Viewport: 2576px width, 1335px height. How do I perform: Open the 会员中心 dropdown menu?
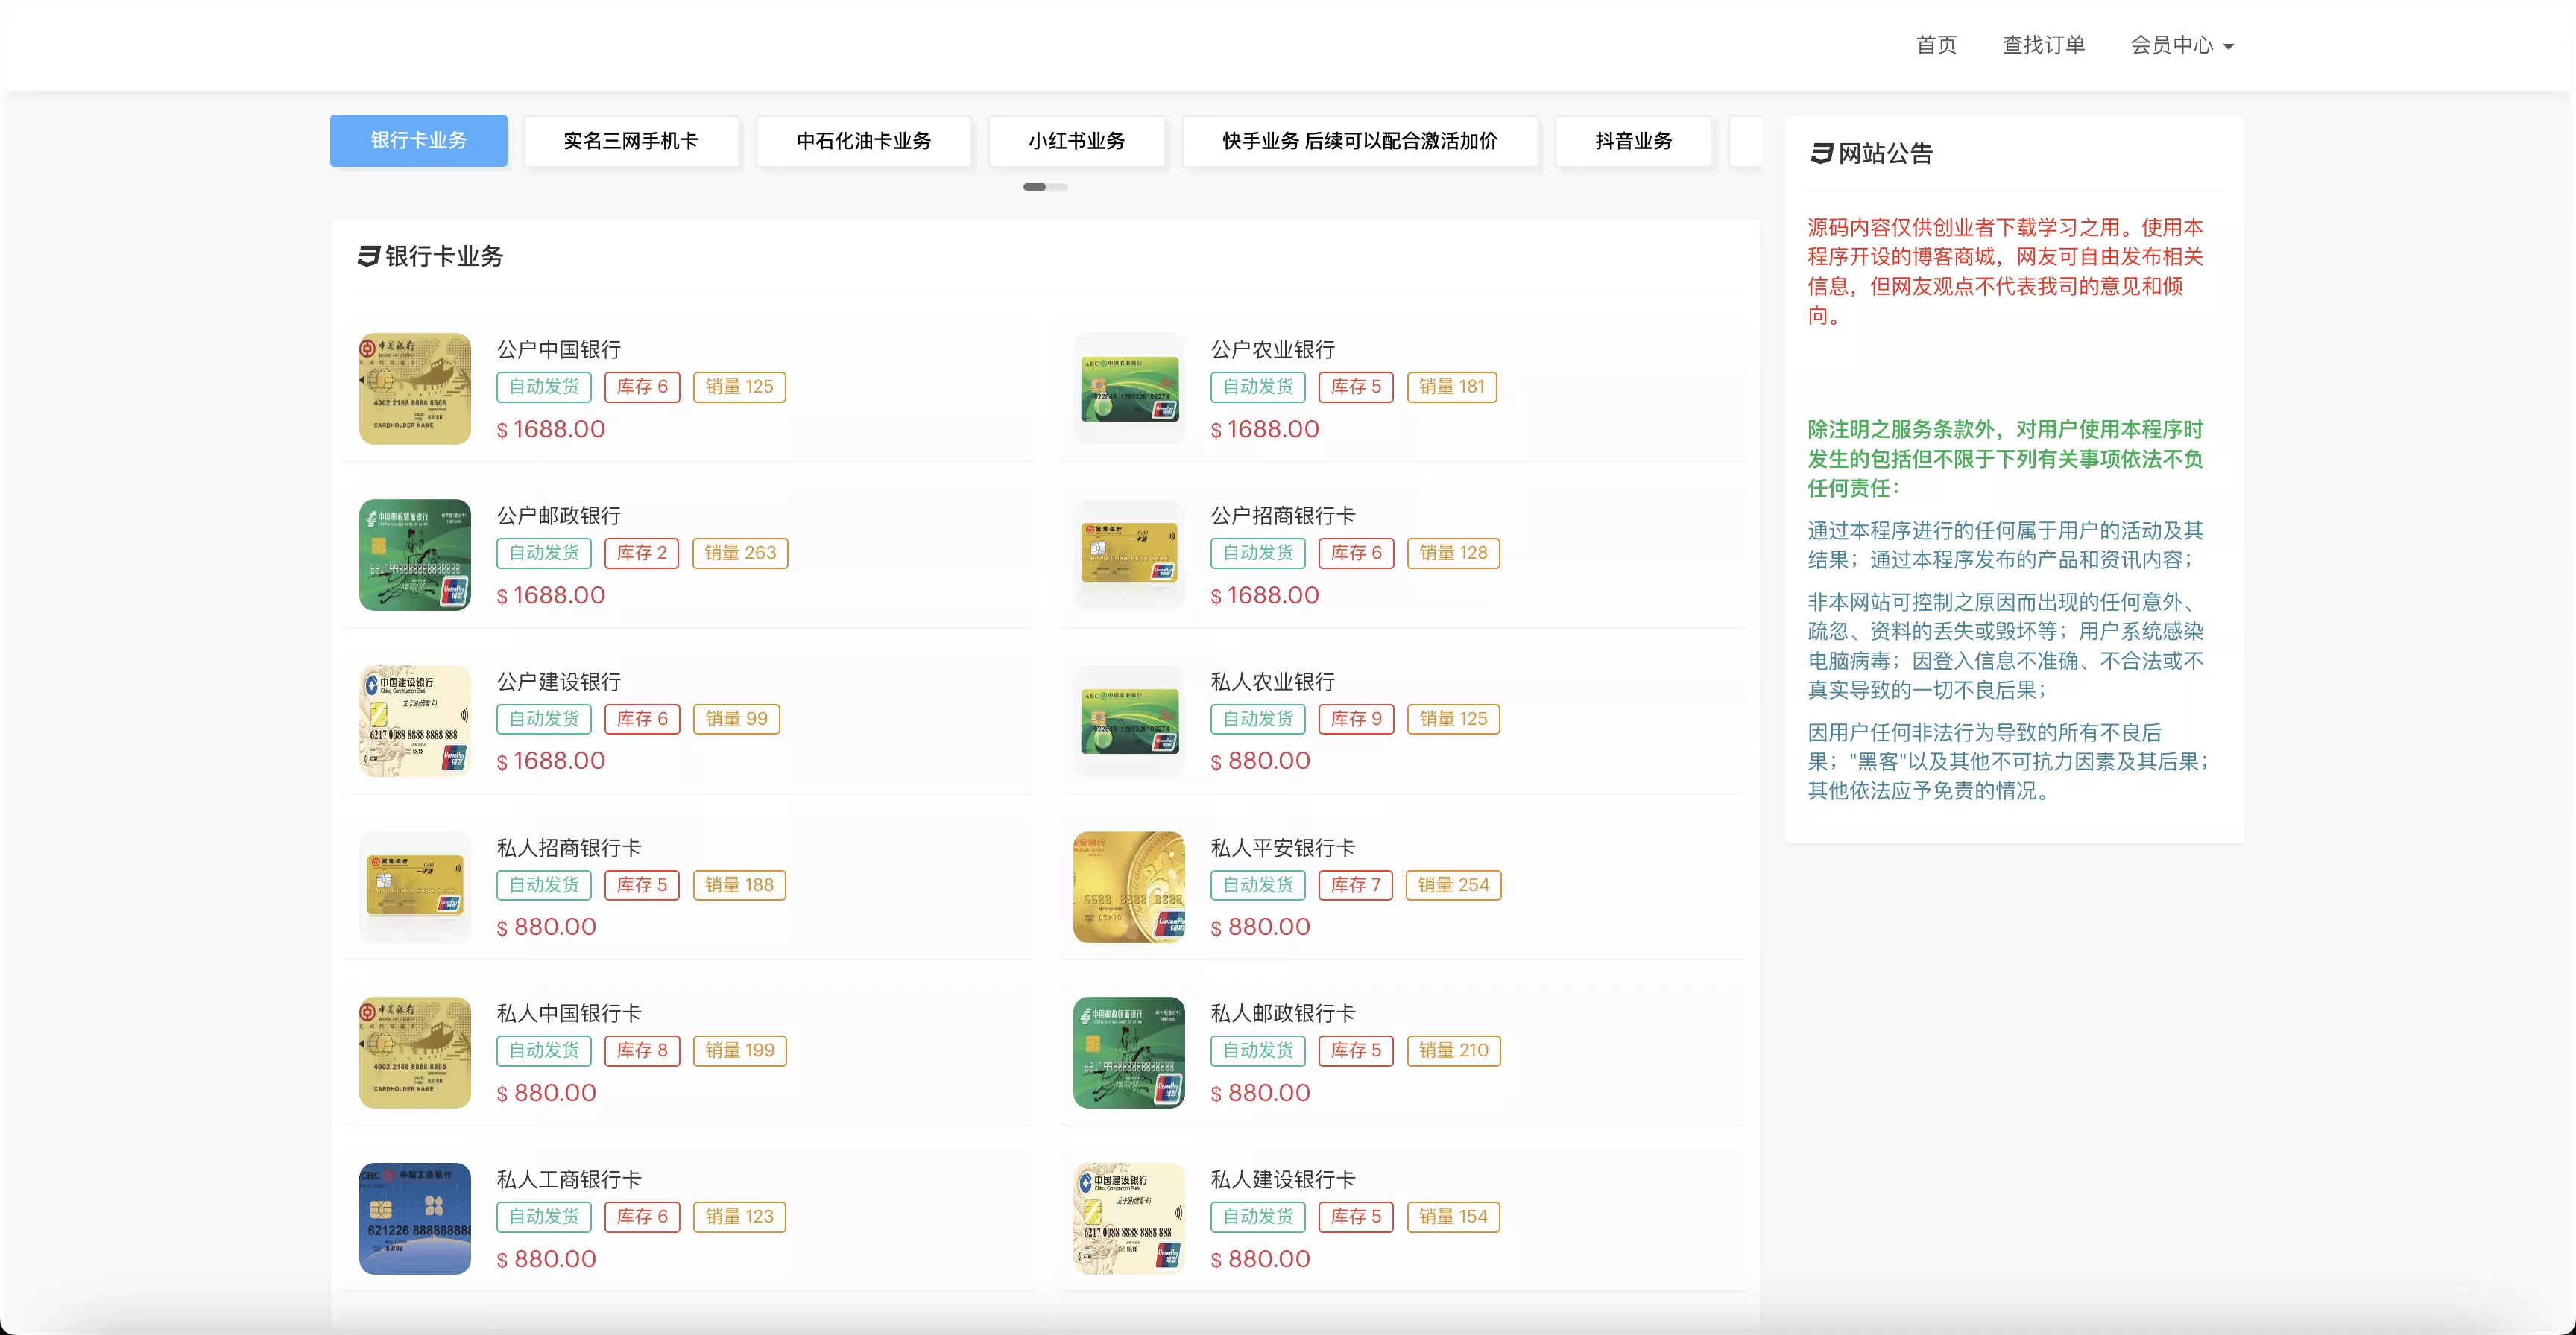tap(2180, 45)
